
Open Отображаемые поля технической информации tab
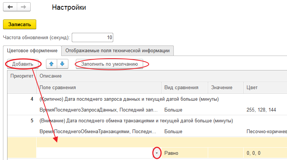click(117, 50)
